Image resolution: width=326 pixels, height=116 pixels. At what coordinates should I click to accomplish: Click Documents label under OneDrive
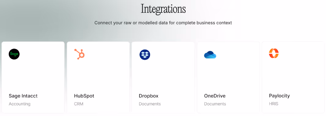215,104
